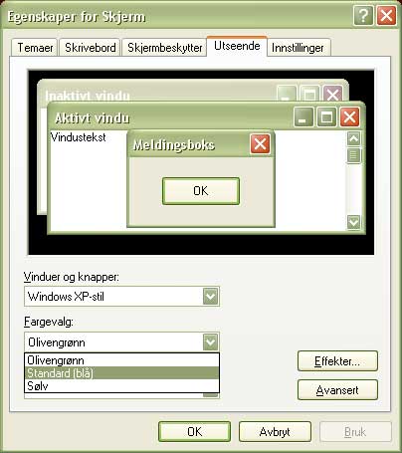Click preview Aktivt vindu minimize icon
Image resolution: width=402 pixels, height=453 pixels.
tap(303, 116)
